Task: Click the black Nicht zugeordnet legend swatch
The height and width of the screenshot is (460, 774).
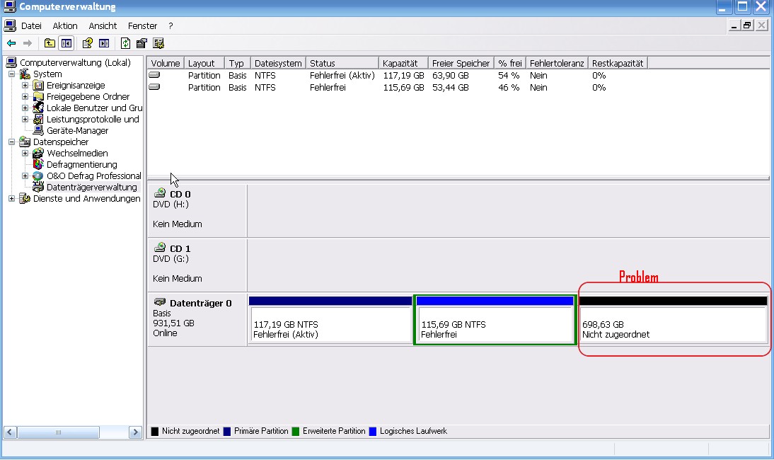Action: click(154, 432)
